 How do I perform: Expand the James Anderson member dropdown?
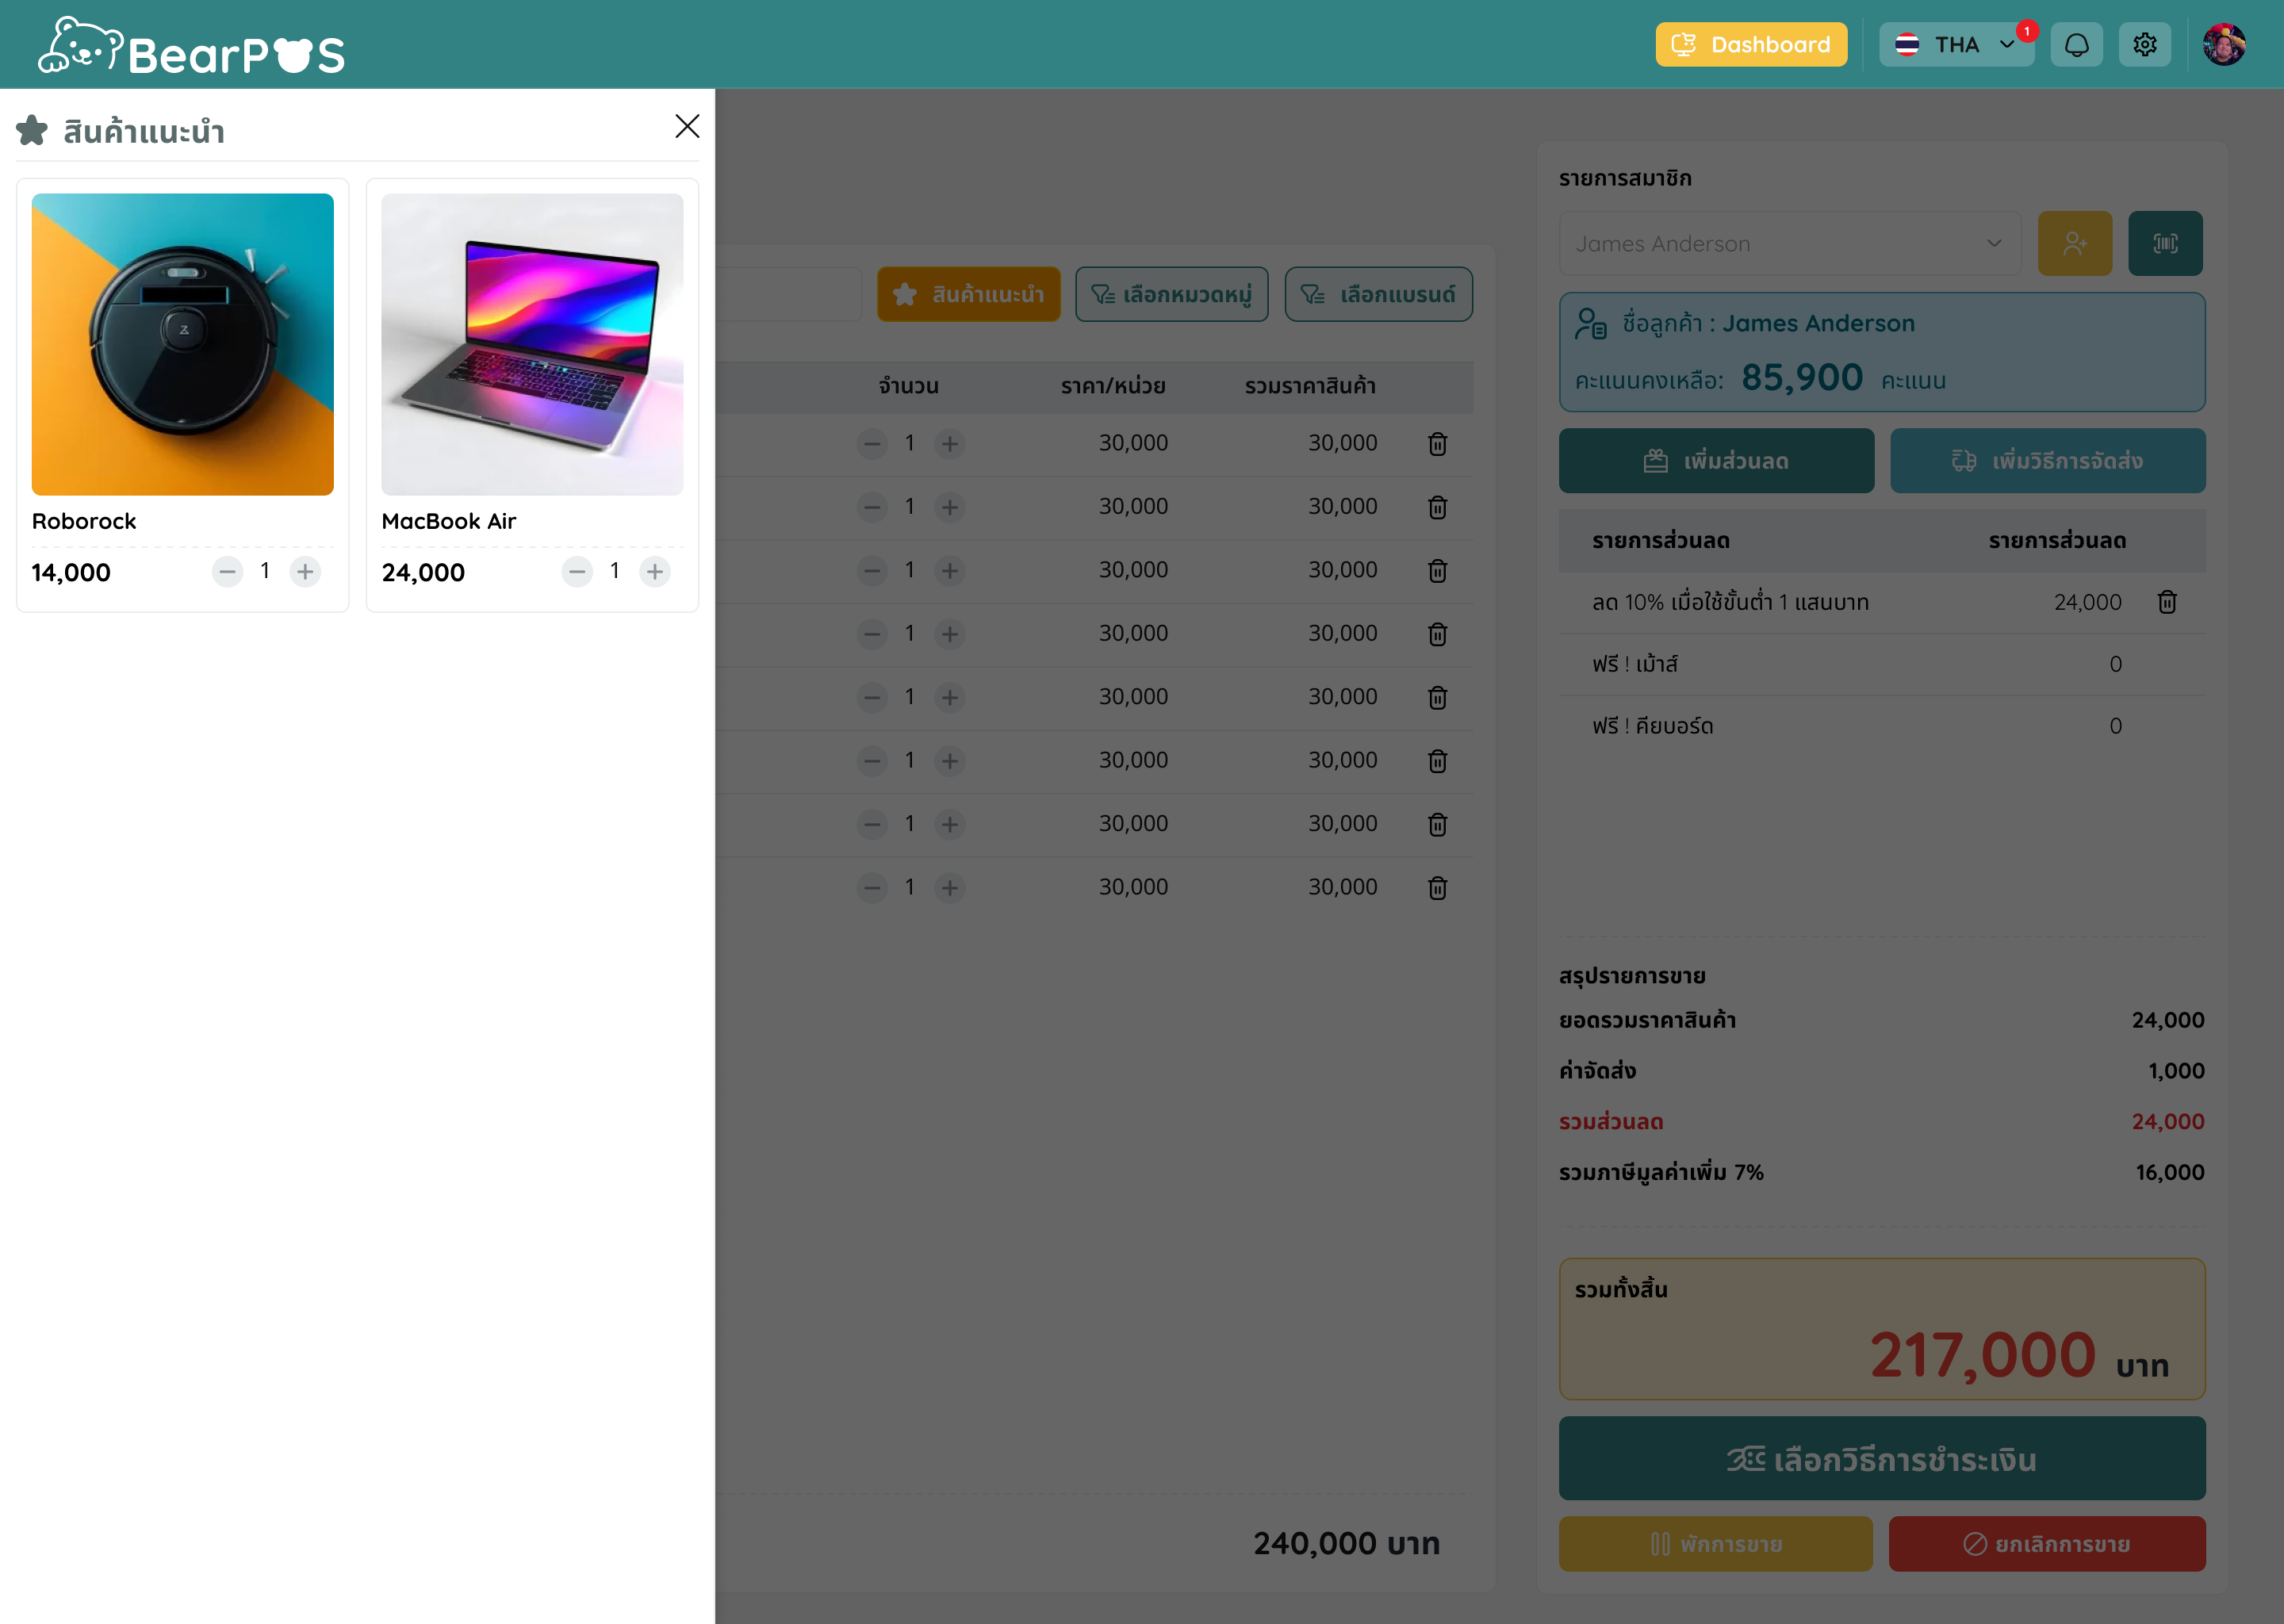(x=1790, y=243)
